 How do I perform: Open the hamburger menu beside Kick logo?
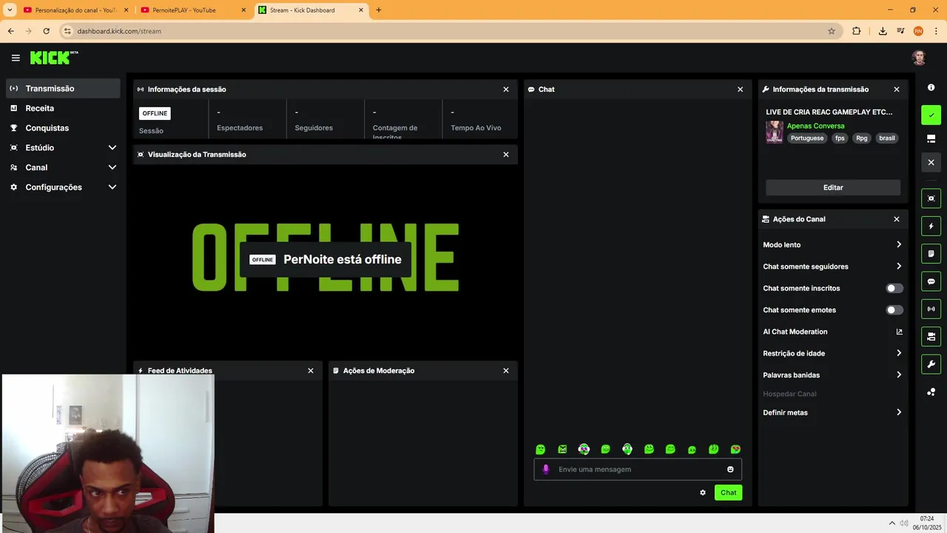click(16, 58)
